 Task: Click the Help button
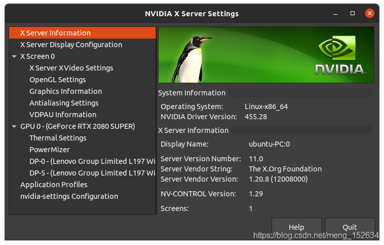click(296, 227)
